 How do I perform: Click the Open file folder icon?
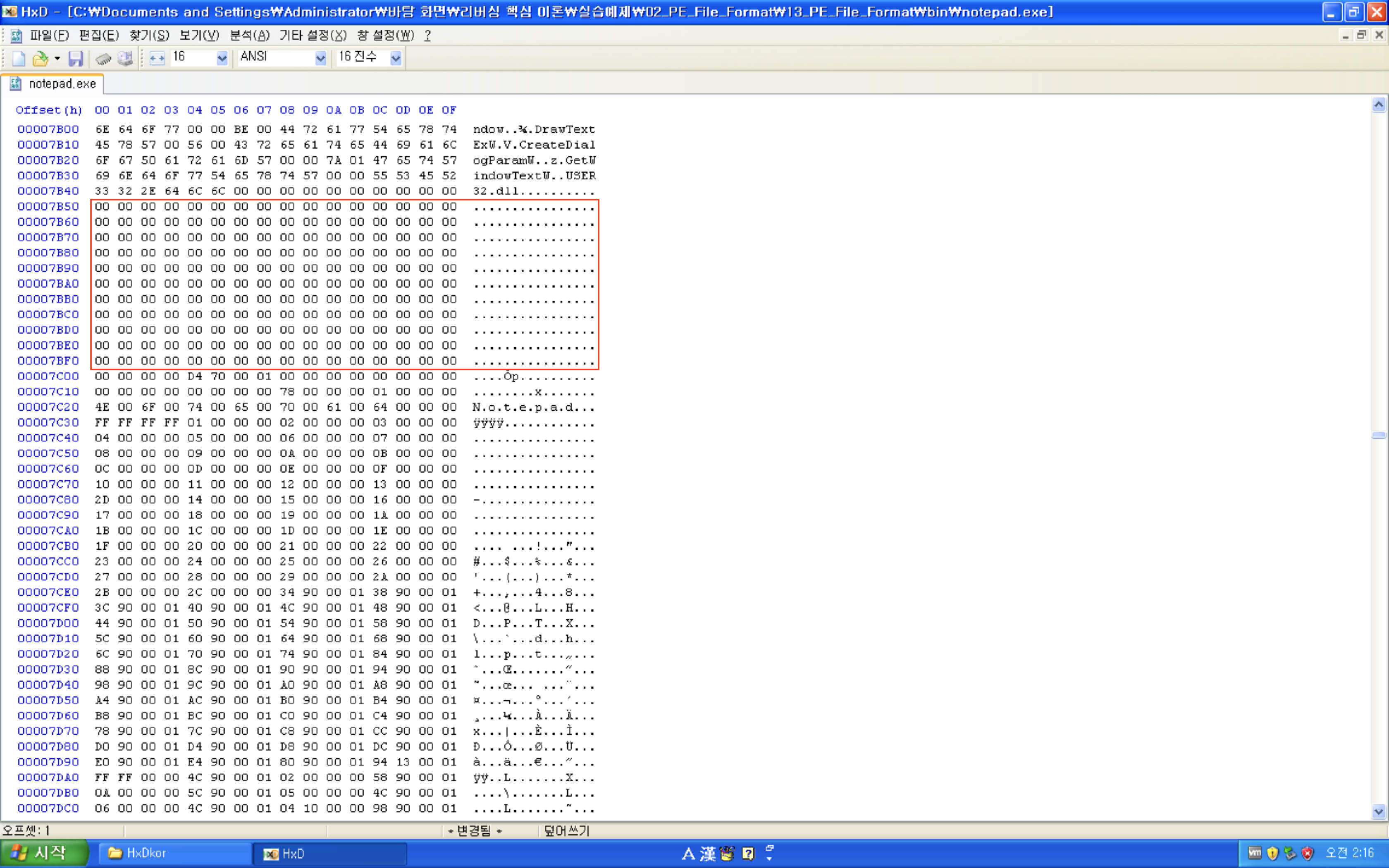40,59
